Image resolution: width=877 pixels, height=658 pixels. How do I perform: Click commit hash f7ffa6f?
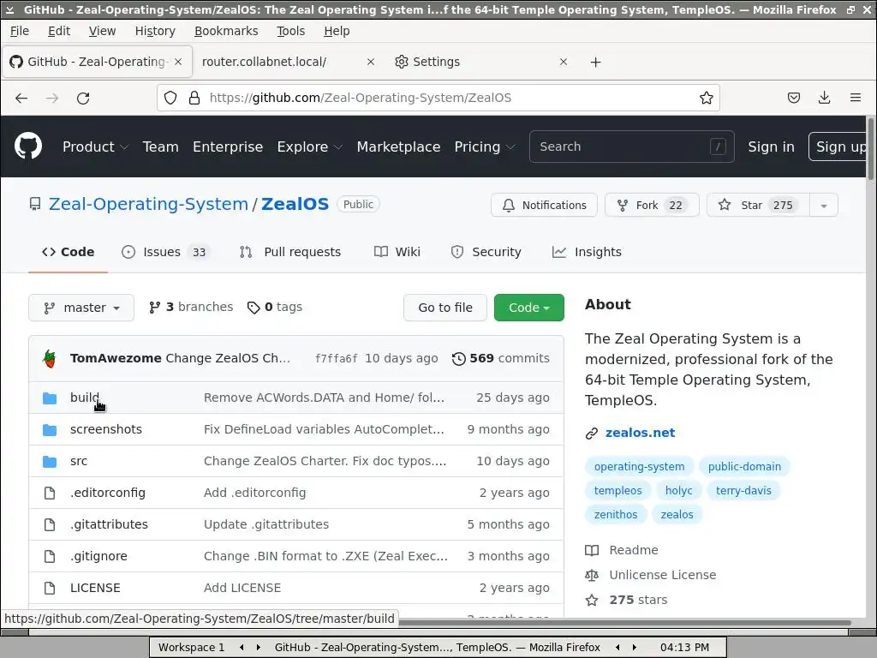(336, 359)
